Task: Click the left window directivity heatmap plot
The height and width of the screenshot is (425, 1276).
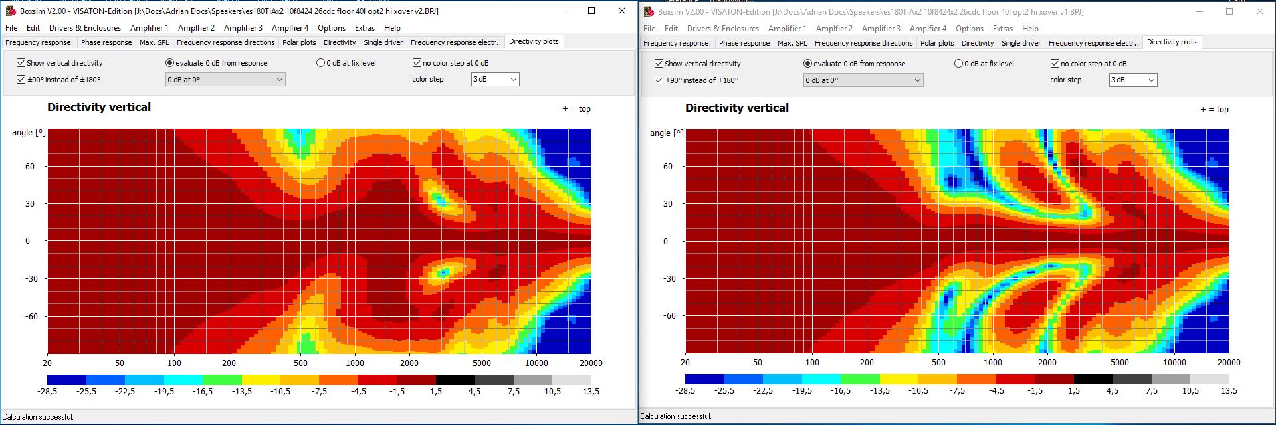Action: pyautogui.click(x=319, y=241)
